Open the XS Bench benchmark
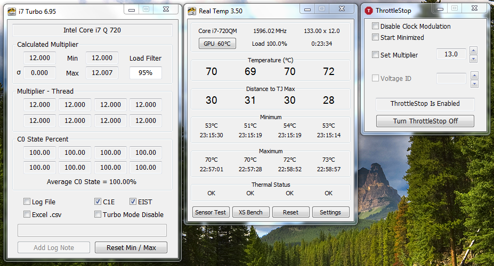The image size is (494, 266). pos(250,212)
